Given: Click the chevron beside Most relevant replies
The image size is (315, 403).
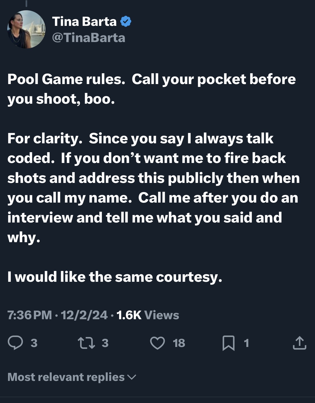Looking at the screenshot, I should pos(131,377).
